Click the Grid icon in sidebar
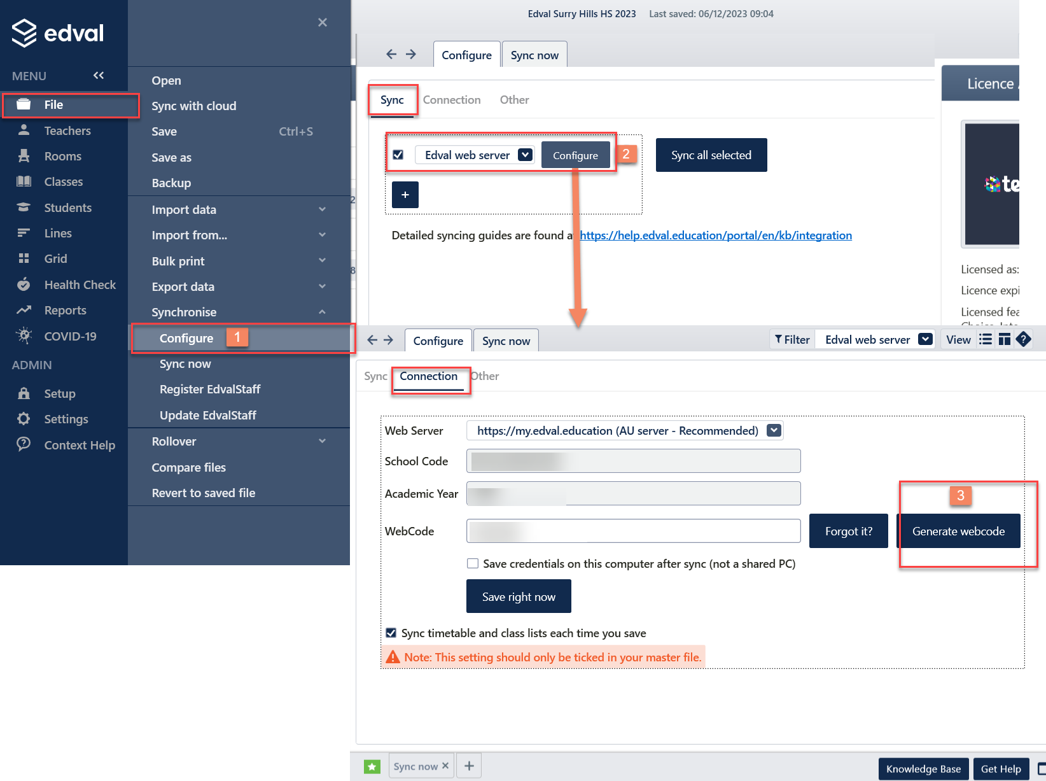Screen dimensions: 1046x781 24,258
